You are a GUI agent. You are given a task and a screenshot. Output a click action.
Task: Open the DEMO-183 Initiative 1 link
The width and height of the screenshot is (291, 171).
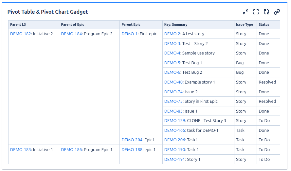(20, 150)
